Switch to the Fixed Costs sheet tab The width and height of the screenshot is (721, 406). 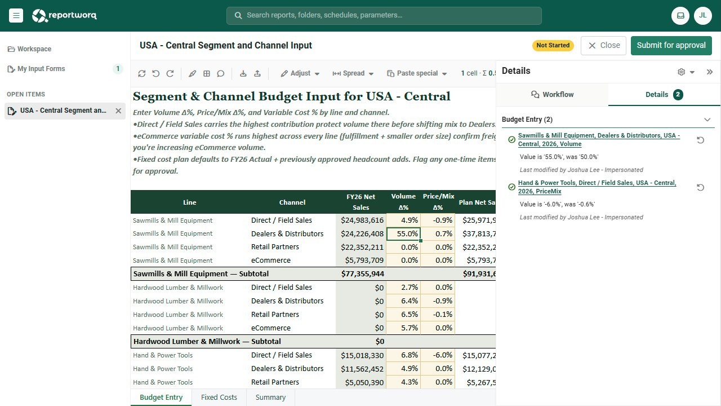(219, 398)
